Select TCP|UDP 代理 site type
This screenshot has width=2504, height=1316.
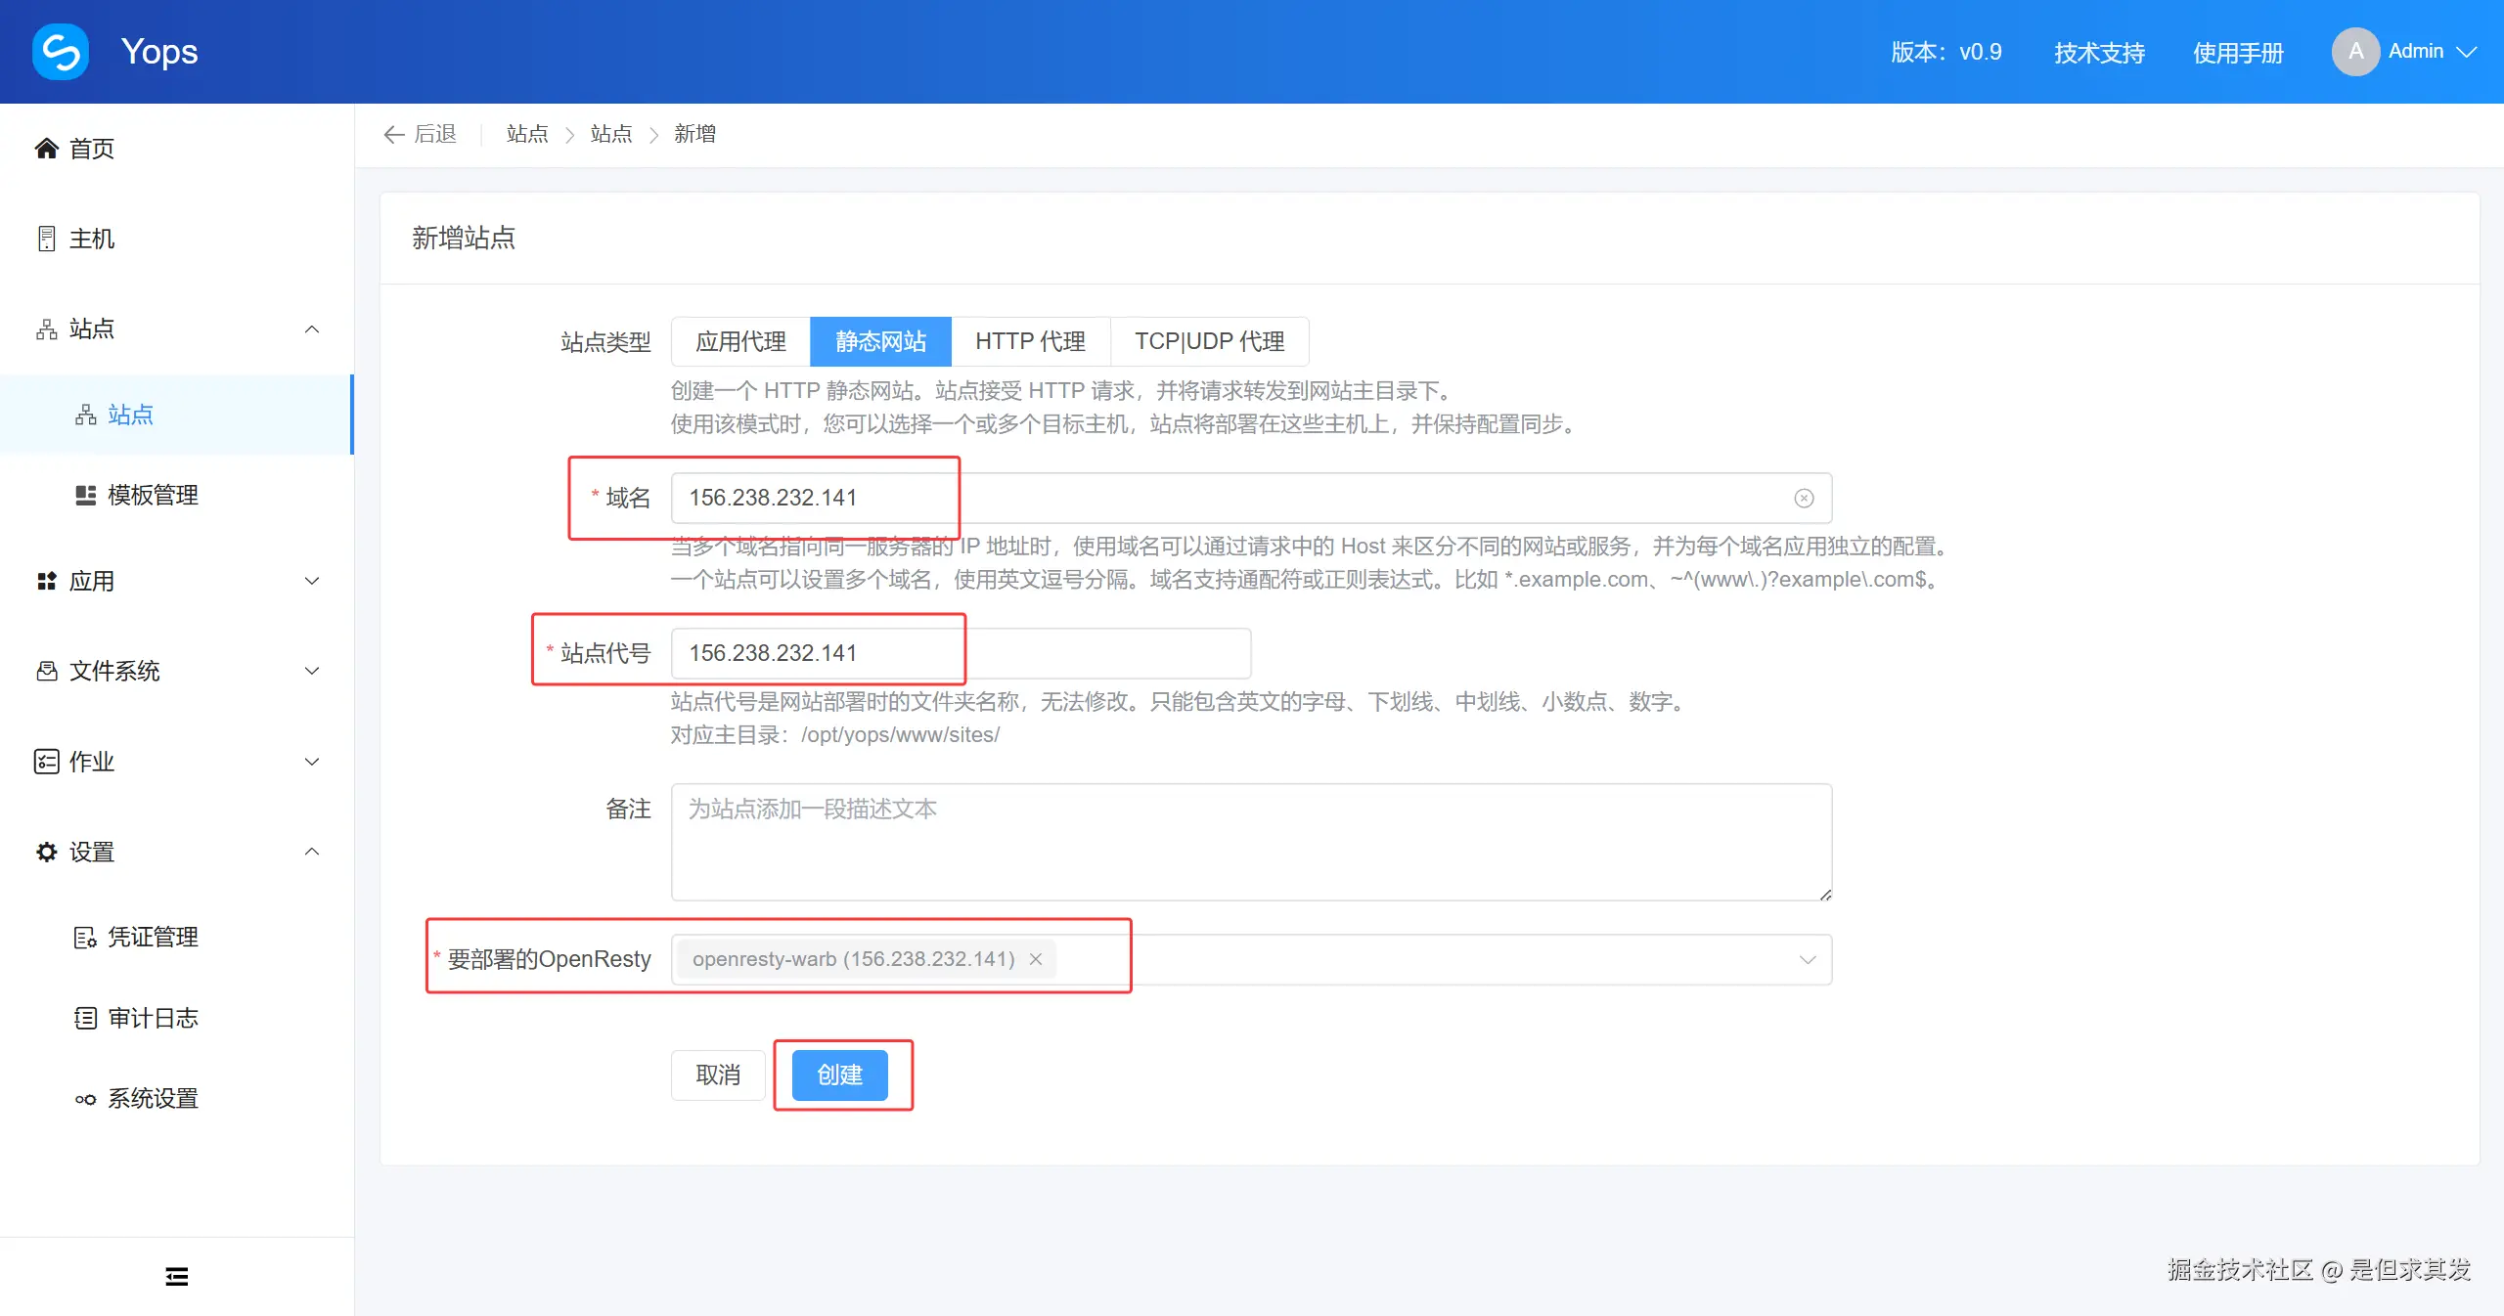click(1209, 341)
